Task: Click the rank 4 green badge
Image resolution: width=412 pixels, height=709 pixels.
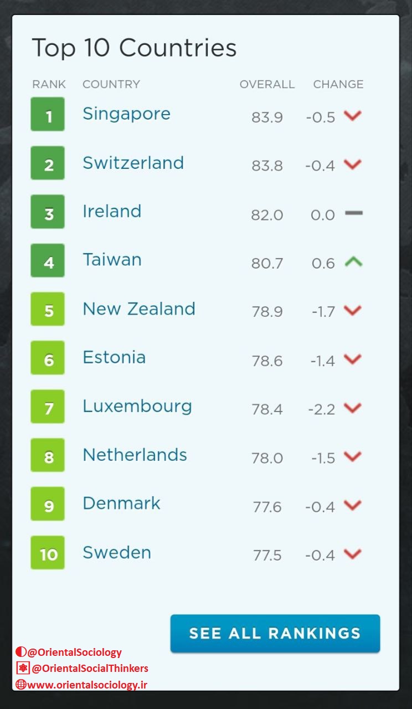Action: coord(48,260)
